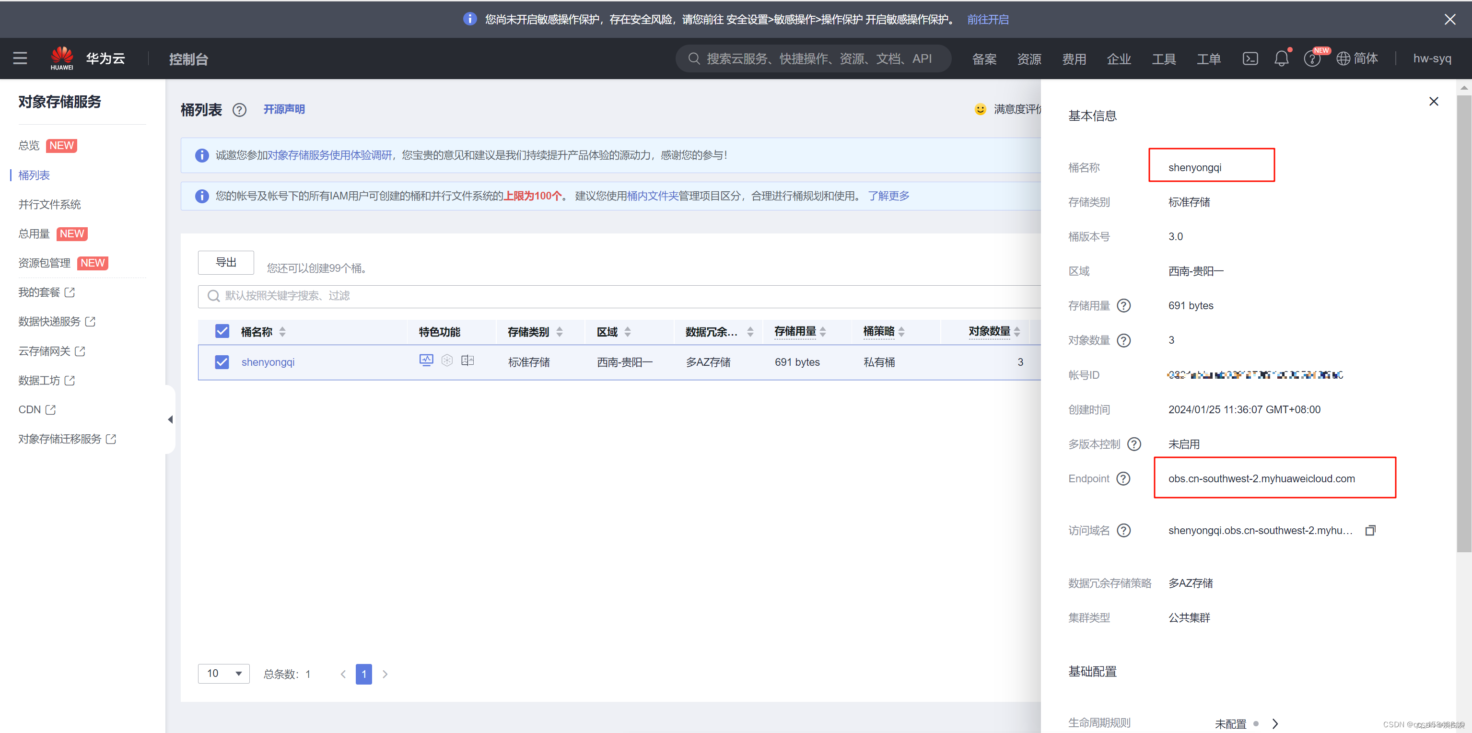
Task: Open 备案 in the top navigation
Action: coord(984,59)
